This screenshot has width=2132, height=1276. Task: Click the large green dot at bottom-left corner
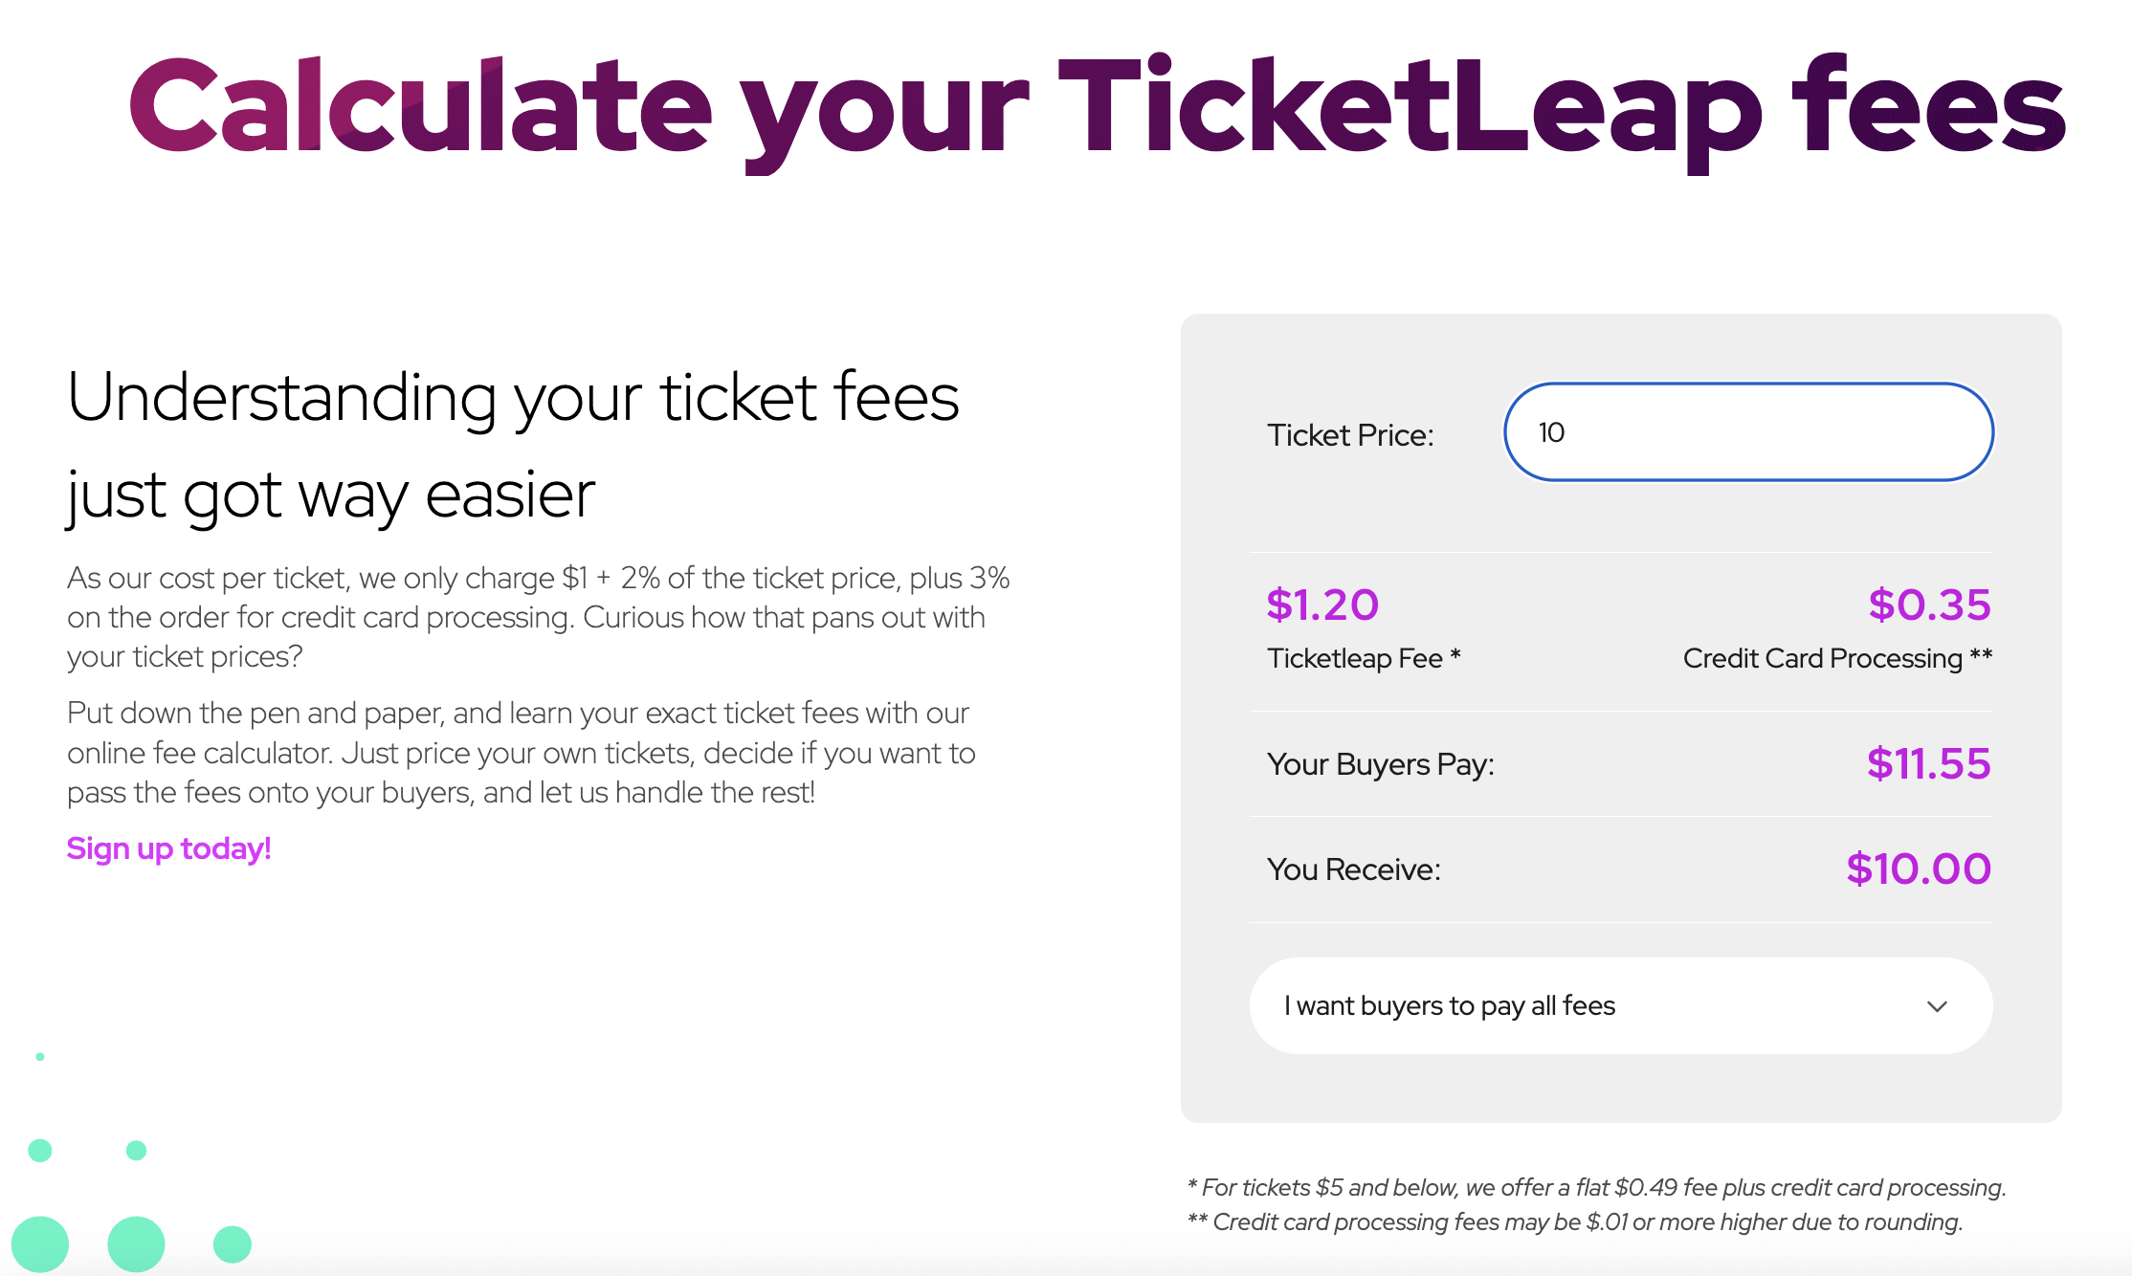click(x=40, y=1243)
